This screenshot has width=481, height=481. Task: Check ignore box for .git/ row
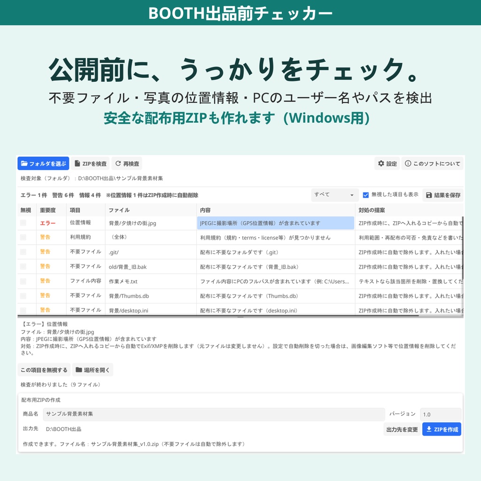(x=23, y=252)
